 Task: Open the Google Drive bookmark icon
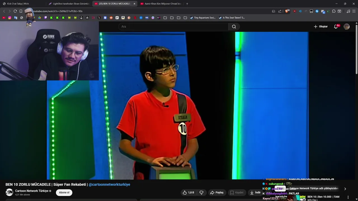tap(39, 18)
